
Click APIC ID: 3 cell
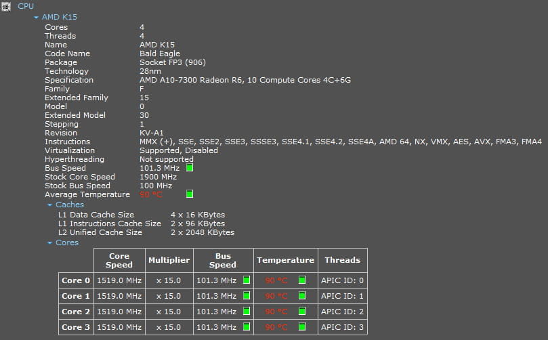[343, 327]
